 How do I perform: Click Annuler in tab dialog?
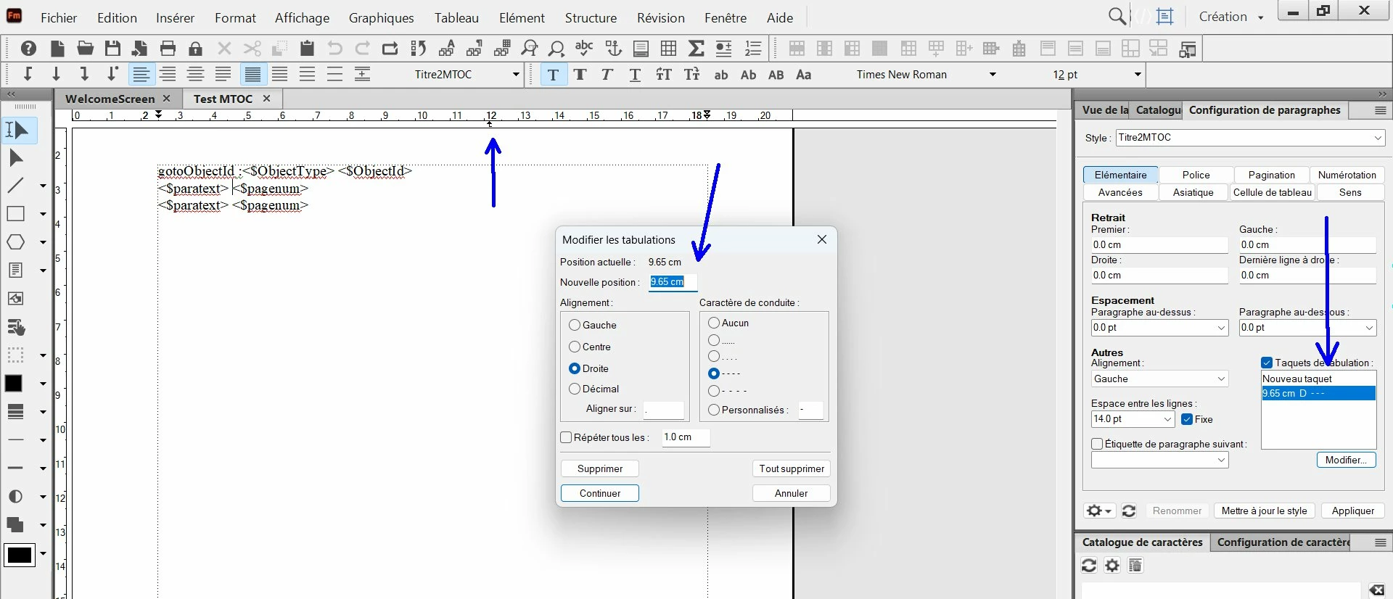pos(792,493)
